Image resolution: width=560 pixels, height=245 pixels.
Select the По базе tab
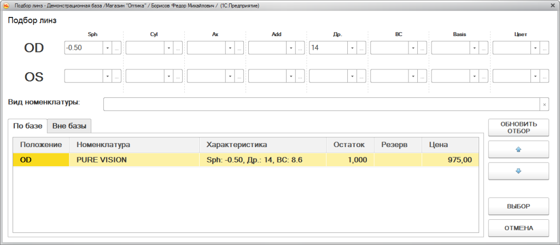click(28, 126)
